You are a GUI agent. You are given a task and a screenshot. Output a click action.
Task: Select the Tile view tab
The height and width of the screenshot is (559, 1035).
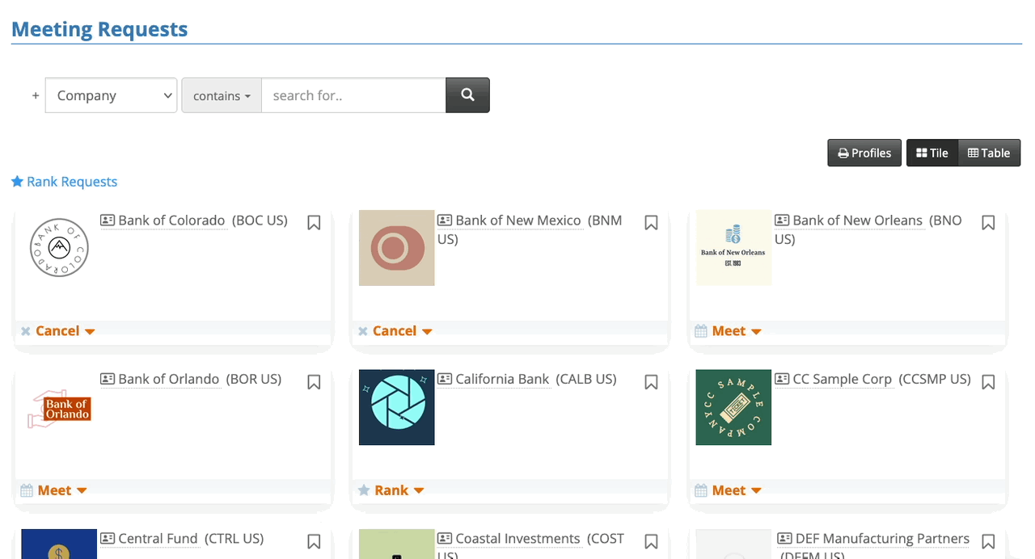(932, 153)
